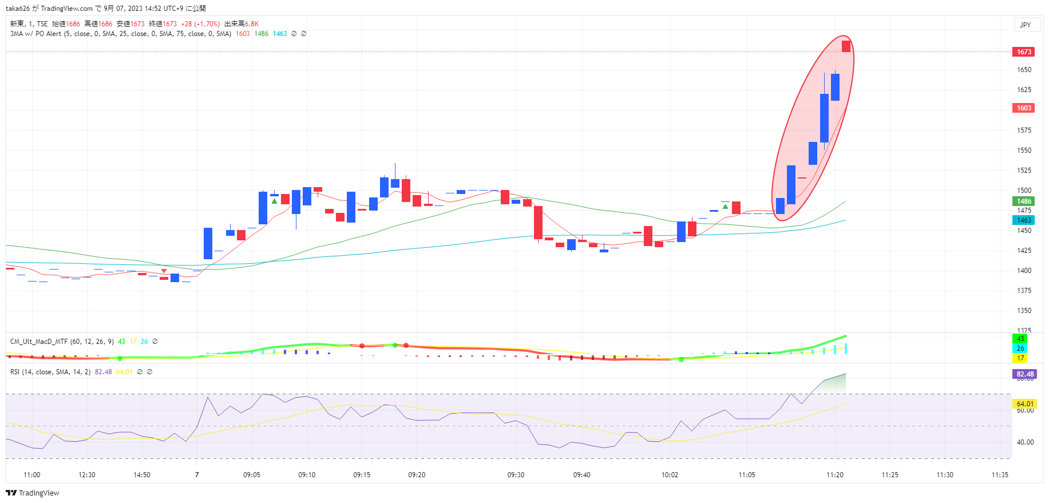
Task: Click the taka626 author name
Action: (x=18, y=9)
